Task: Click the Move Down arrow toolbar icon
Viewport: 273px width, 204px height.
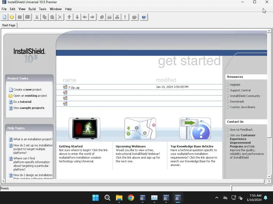Action: pos(77,17)
